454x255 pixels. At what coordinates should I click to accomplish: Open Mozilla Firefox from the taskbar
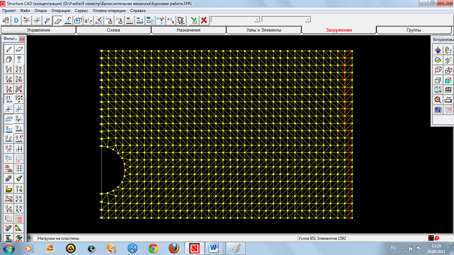(173, 248)
